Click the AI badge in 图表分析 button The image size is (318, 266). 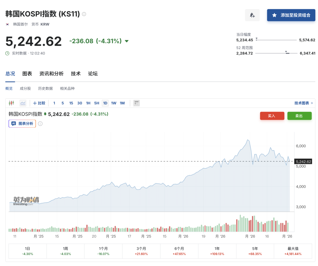pyautogui.click(x=14, y=124)
